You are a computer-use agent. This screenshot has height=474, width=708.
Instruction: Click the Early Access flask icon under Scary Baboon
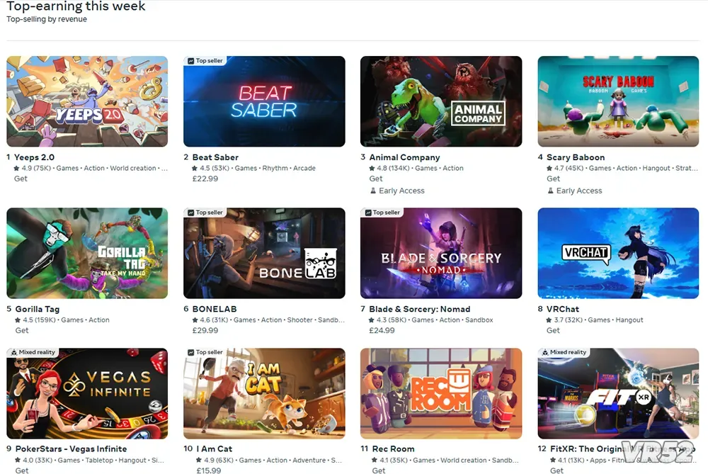[550, 191]
